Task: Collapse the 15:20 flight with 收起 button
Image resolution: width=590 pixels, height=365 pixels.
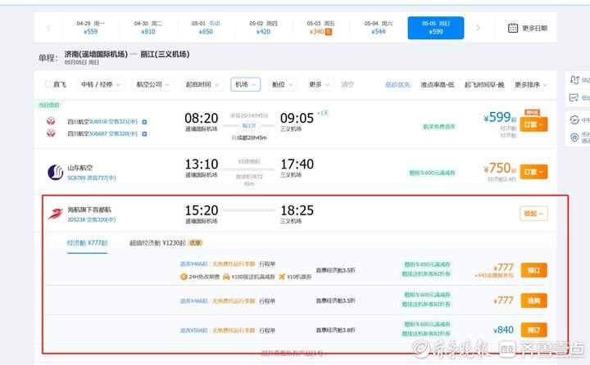Action: [x=533, y=214]
